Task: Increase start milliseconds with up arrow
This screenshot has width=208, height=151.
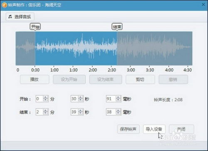Action: 118,97
